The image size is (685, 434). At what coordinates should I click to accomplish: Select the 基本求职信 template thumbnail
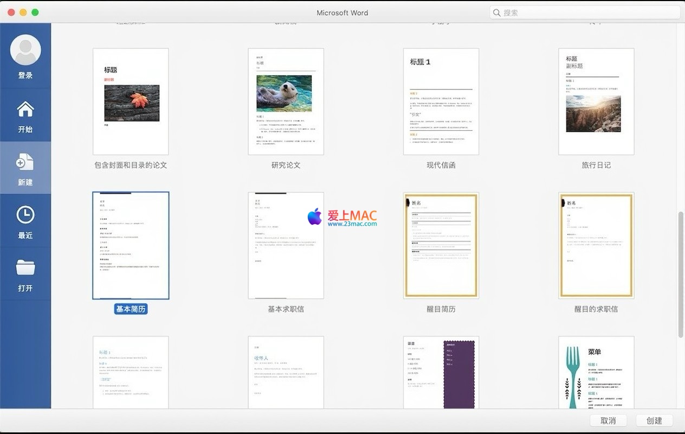point(286,245)
